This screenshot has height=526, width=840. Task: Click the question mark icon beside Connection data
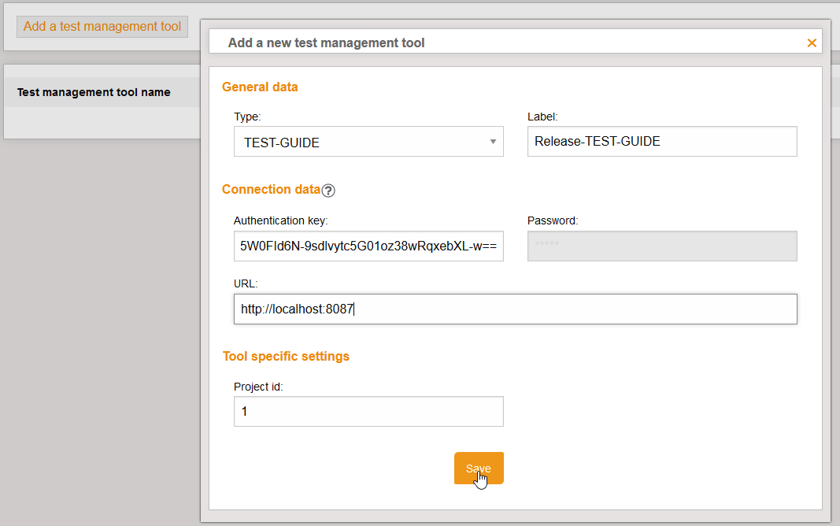pyautogui.click(x=328, y=190)
